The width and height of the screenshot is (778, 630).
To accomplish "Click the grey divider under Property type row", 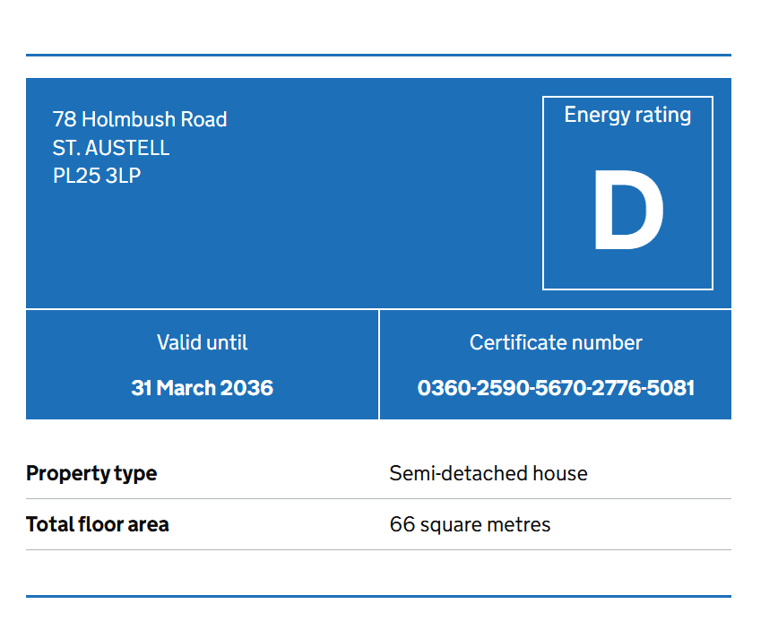I will coord(378,498).
